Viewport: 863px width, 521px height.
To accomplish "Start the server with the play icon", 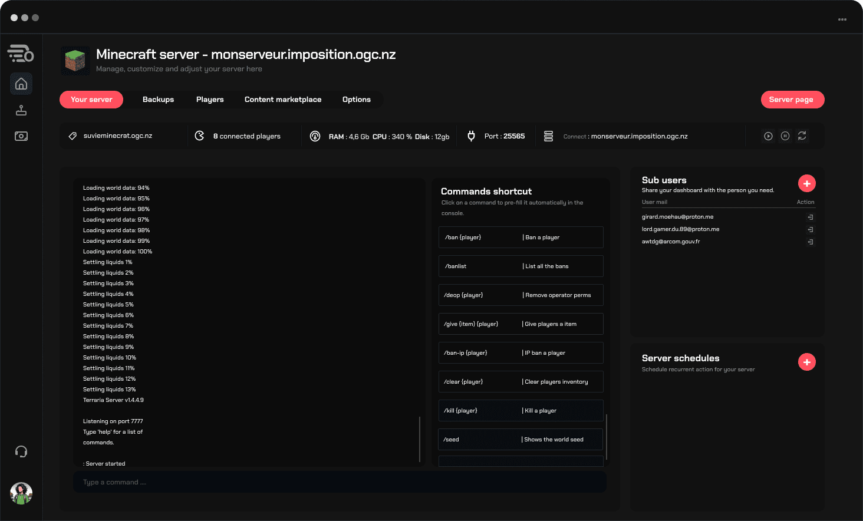I will pyautogui.click(x=768, y=136).
